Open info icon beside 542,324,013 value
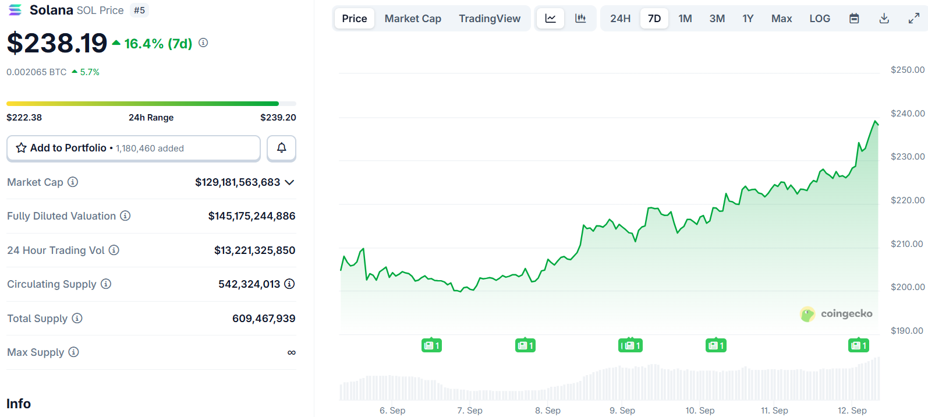The width and height of the screenshot is (928, 417). click(x=289, y=284)
